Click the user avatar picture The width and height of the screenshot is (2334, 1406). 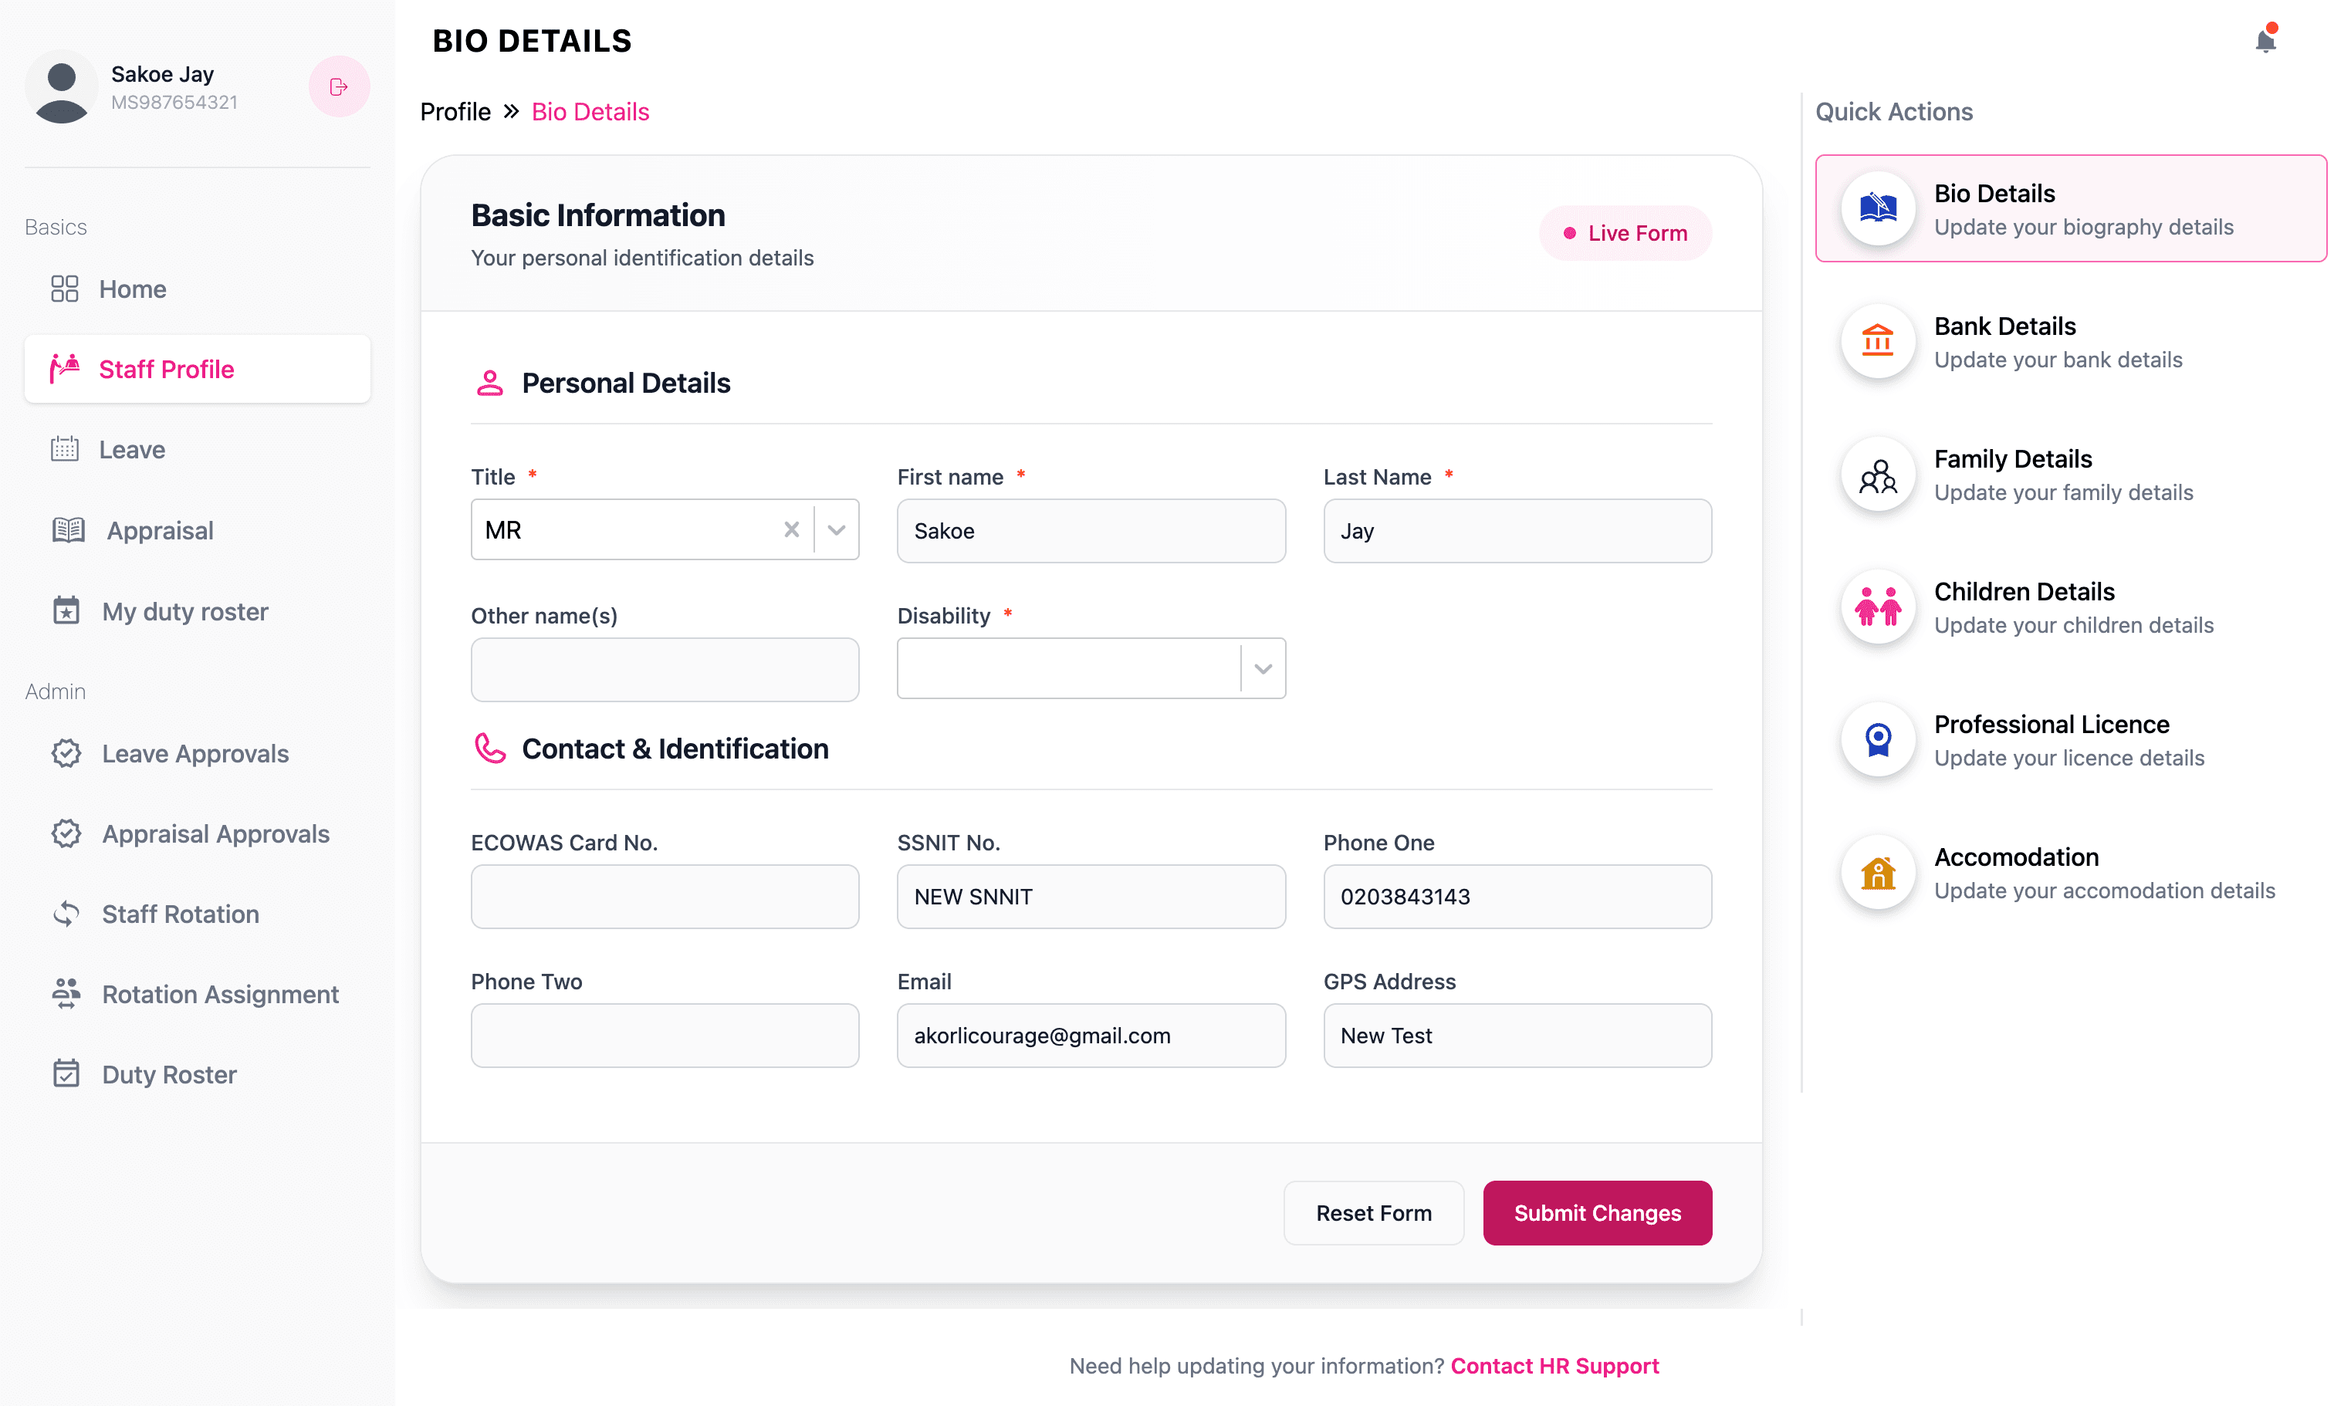[62, 87]
